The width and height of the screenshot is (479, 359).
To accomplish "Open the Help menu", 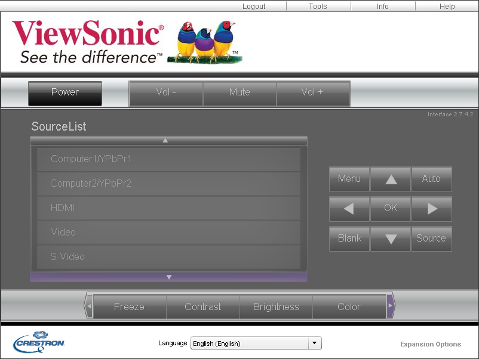I will click(x=447, y=6).
